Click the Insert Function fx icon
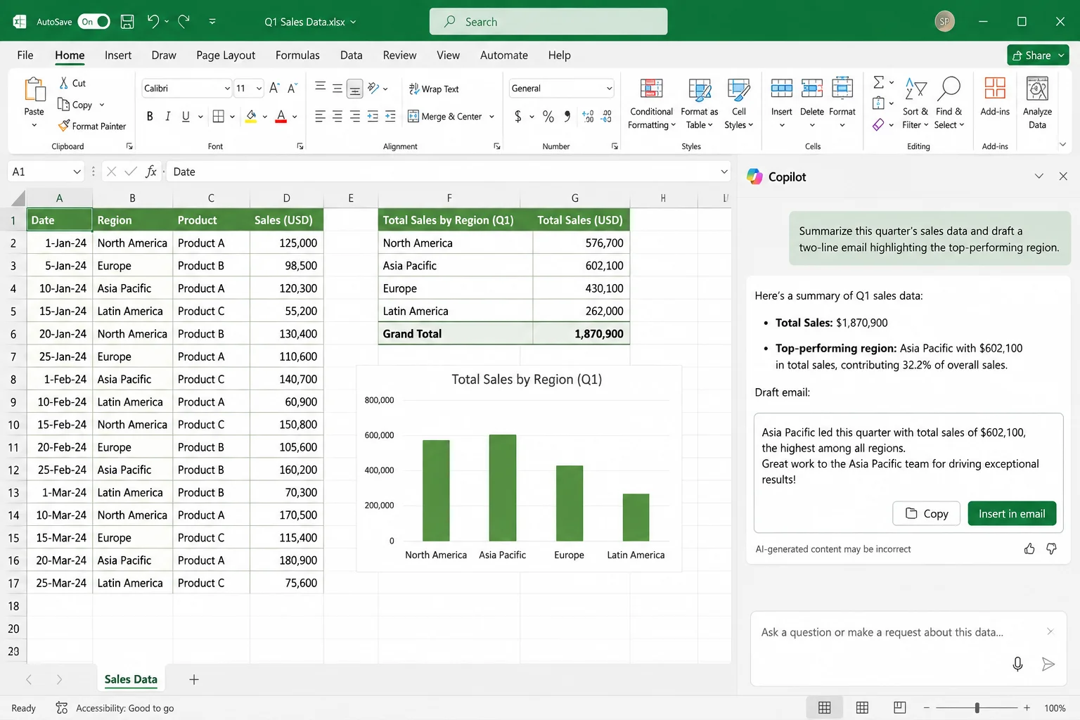1080x720 pixels. pyautogui.click(x=150, y=172)
